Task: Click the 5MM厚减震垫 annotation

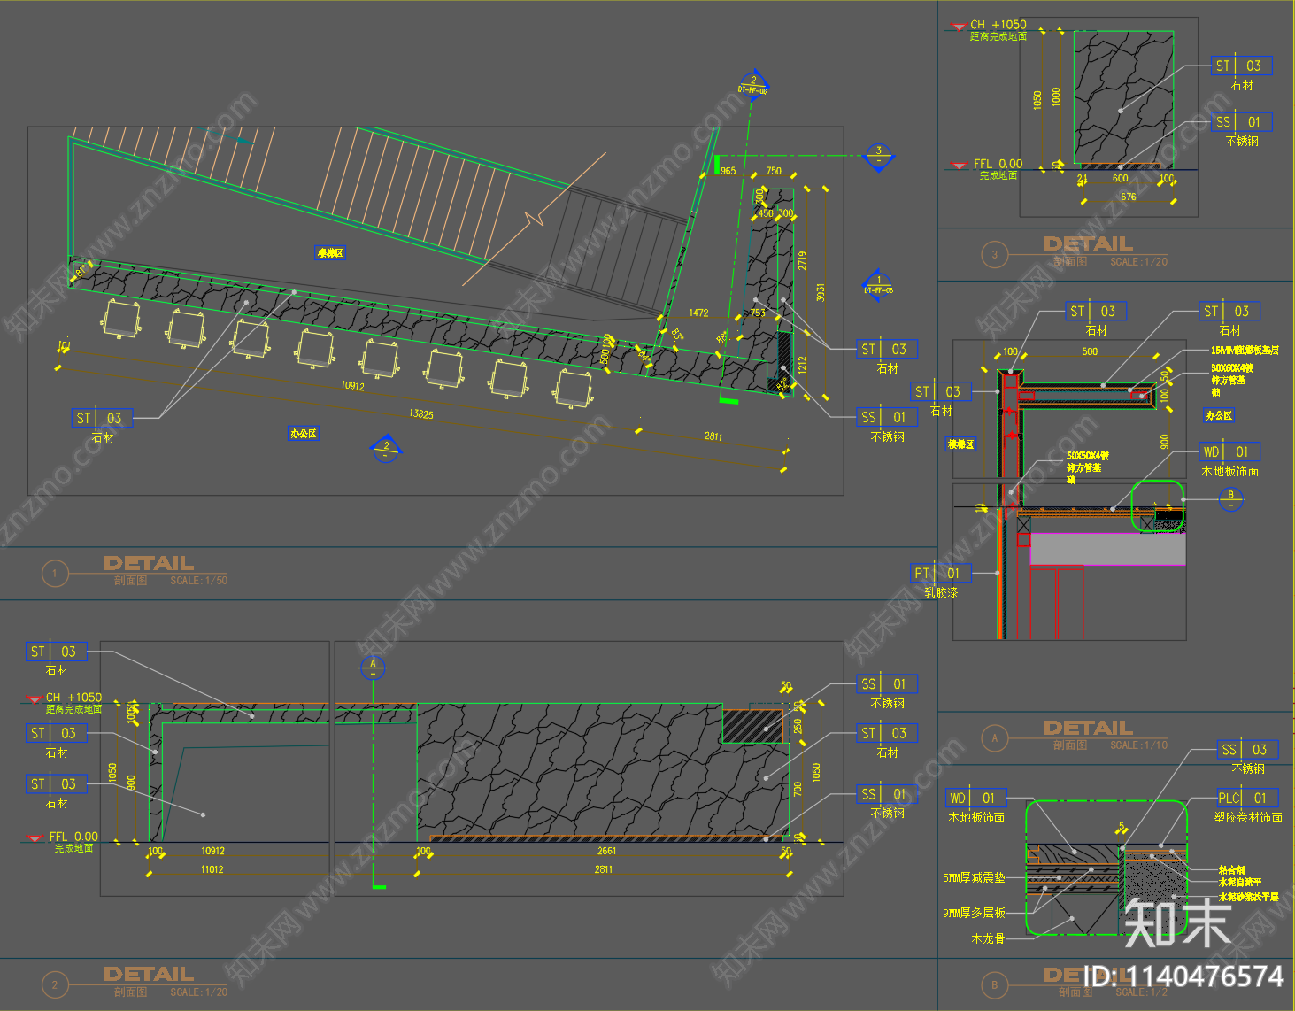Action: tap(974, 878)
